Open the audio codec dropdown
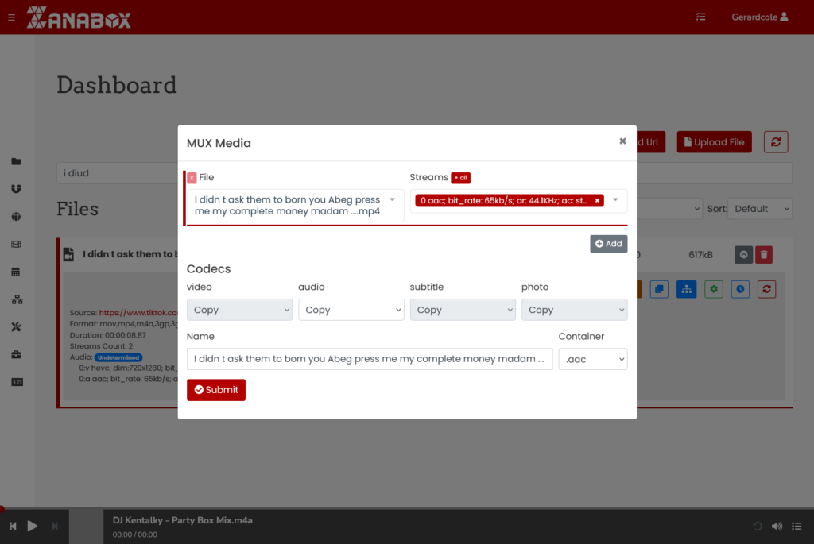 (x=351, y=310)
